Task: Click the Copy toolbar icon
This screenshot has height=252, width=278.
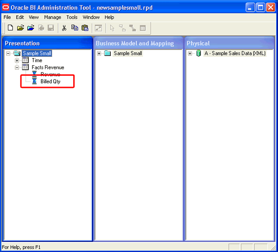Action: click(x=75, y=28)
